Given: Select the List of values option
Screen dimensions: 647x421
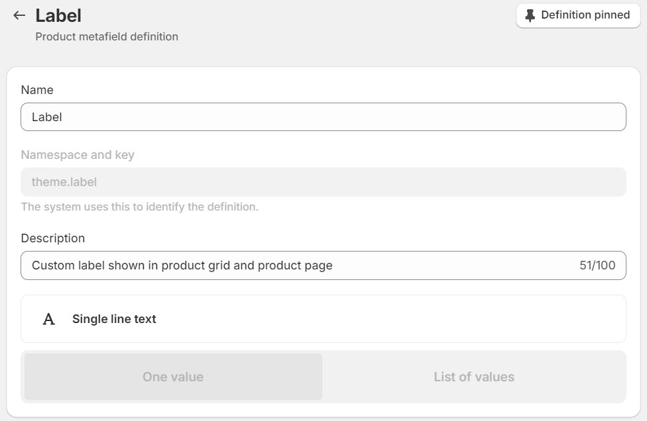Looking at the screenshot, I should coord(474,377).
